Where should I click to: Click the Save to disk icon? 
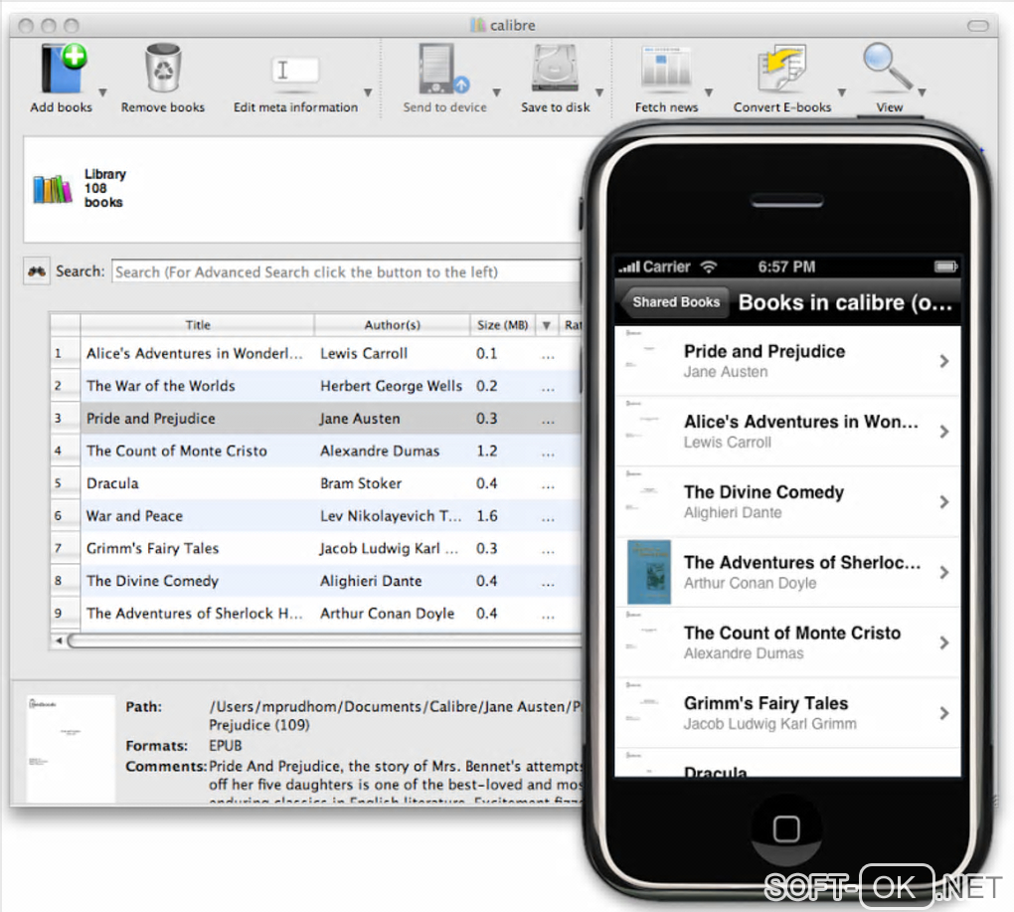555,69
